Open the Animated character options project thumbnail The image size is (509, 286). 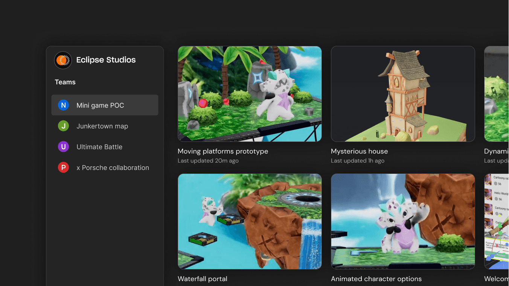(x=402, y=221)
